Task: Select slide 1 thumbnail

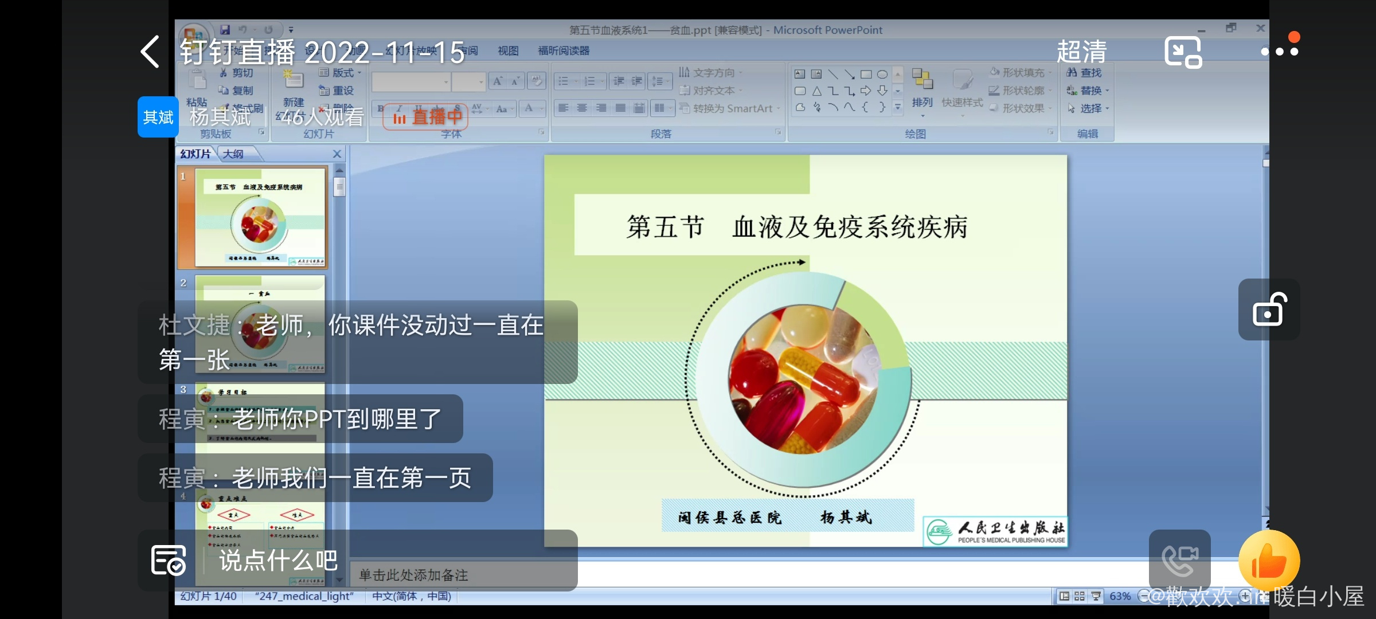Action: [x=261, y=218]
